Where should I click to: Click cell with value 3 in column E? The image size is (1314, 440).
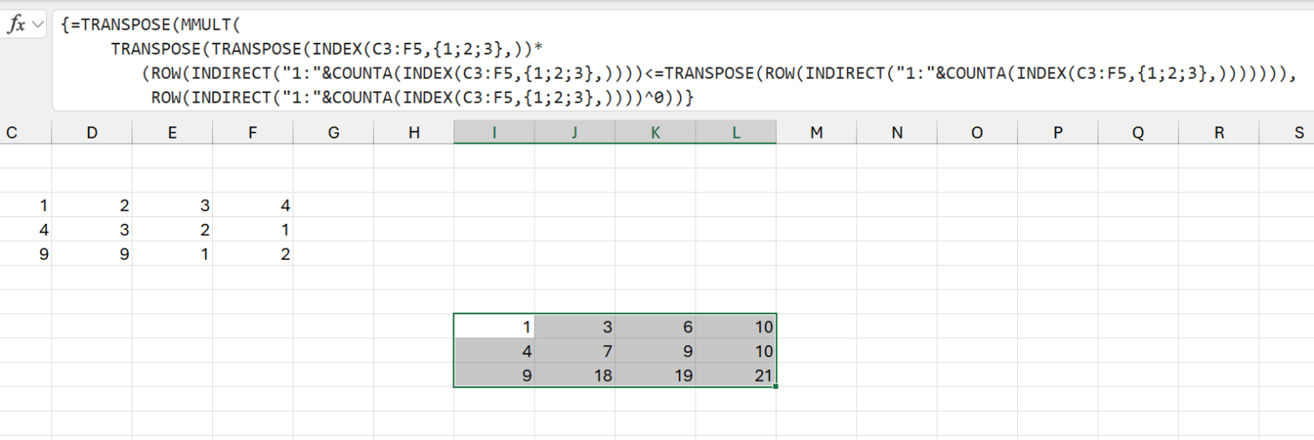pyautogui.click(x=172, y=205)
